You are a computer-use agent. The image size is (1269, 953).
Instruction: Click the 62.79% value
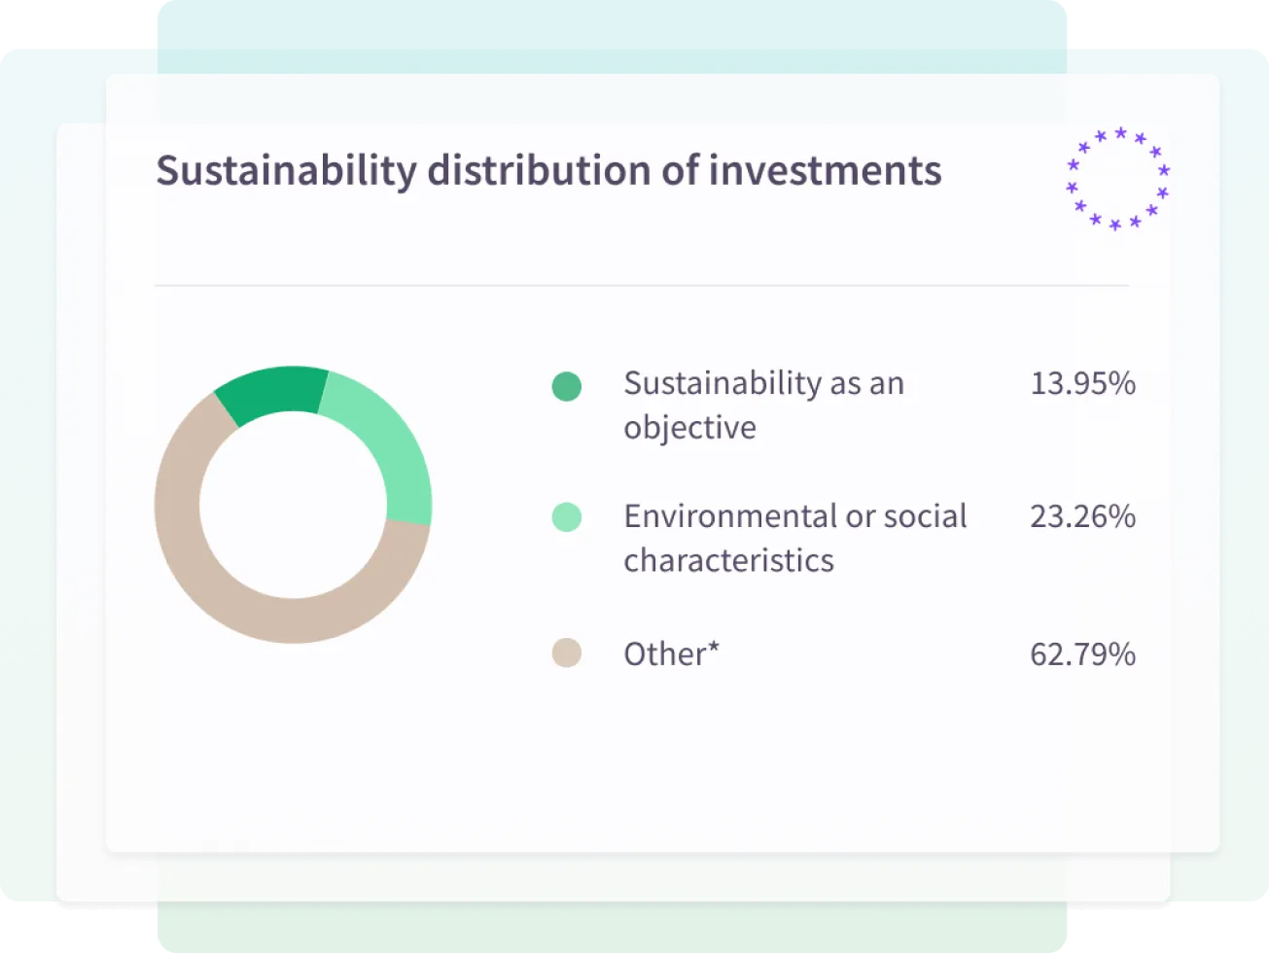pos(1082,653)
